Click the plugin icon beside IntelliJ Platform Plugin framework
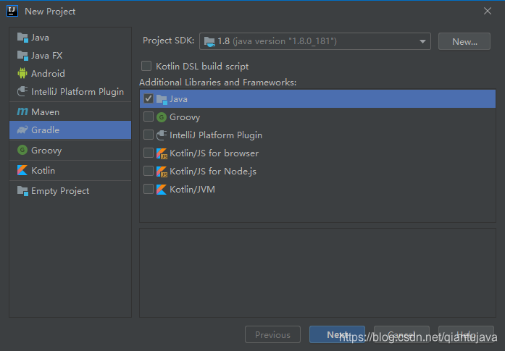505x351 pixels. [162, 135]
